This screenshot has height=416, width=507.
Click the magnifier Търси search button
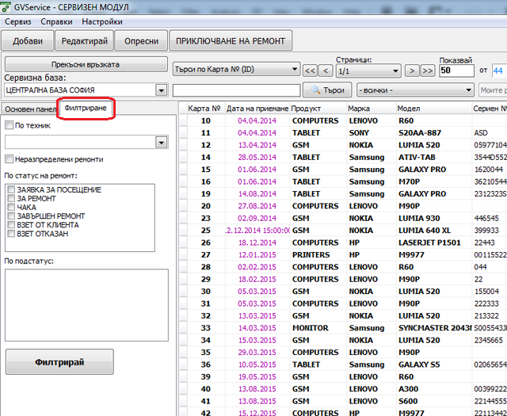(327, 90)
